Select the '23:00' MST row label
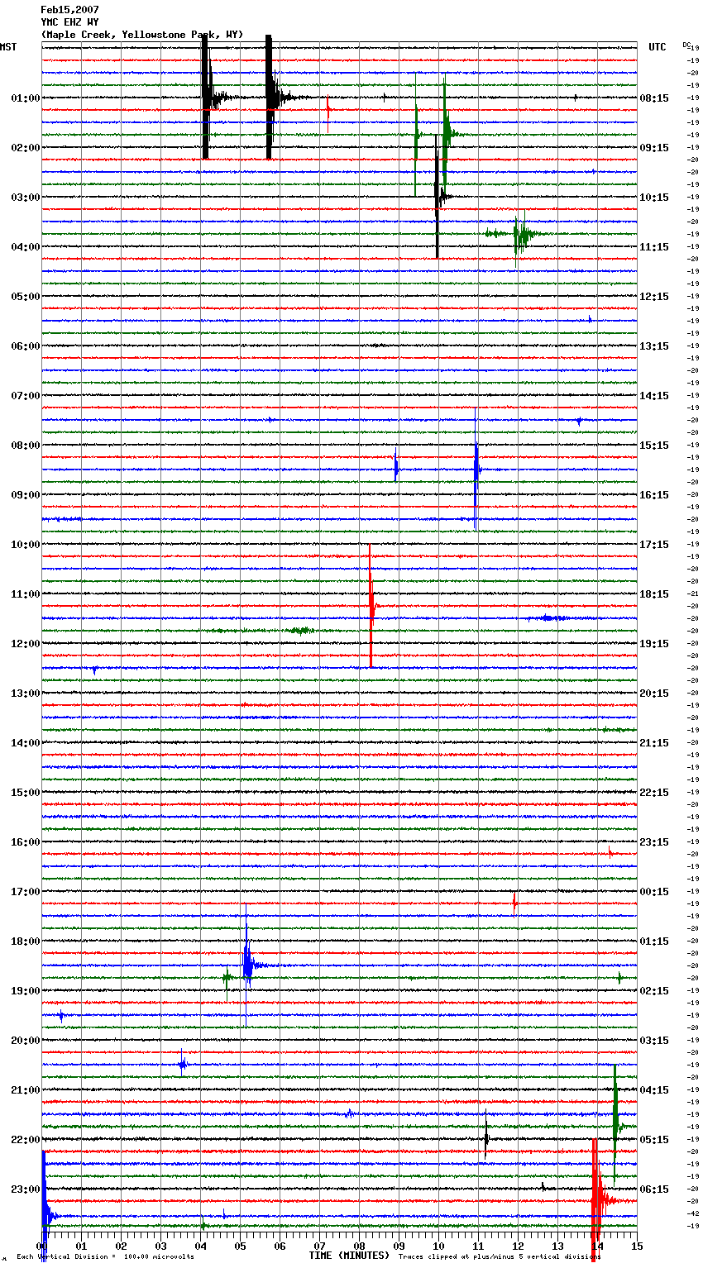This screenshot has height=1268, width=703. (x=26, y=1189)
